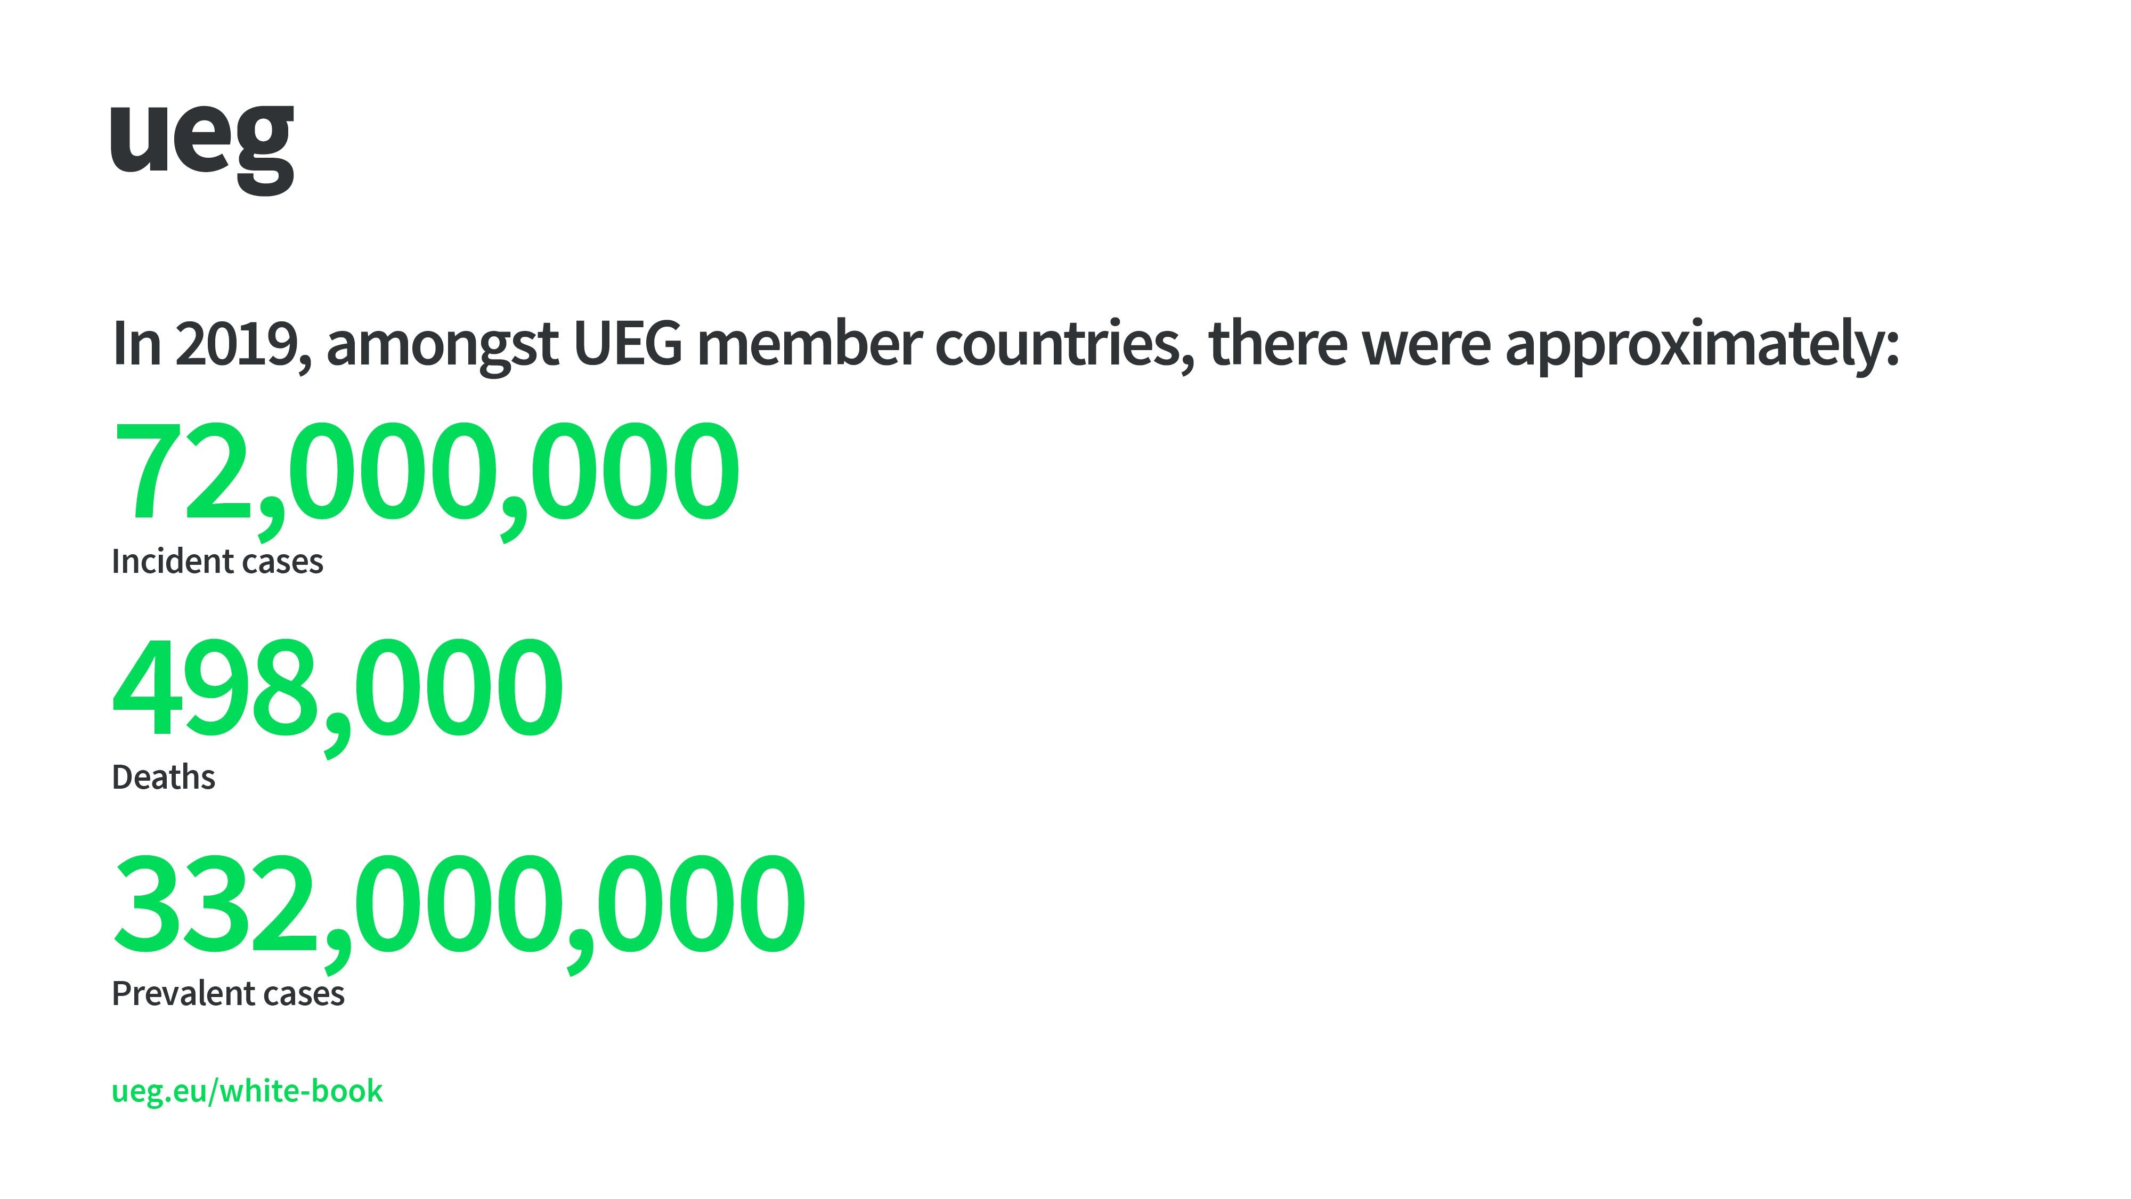Click the leading digits 72 of incident figure
Viewport: 2131px width, 1199px height.
click(x=184, y=472)
